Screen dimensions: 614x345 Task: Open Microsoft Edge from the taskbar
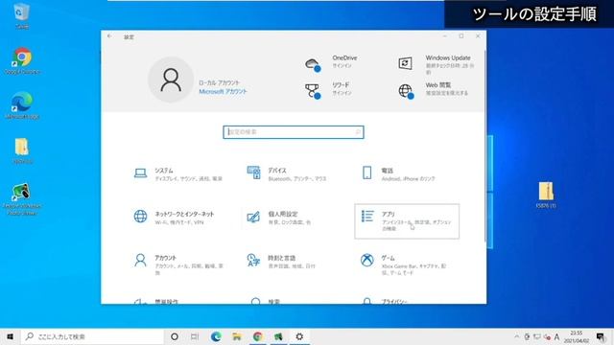pos(216,336)
